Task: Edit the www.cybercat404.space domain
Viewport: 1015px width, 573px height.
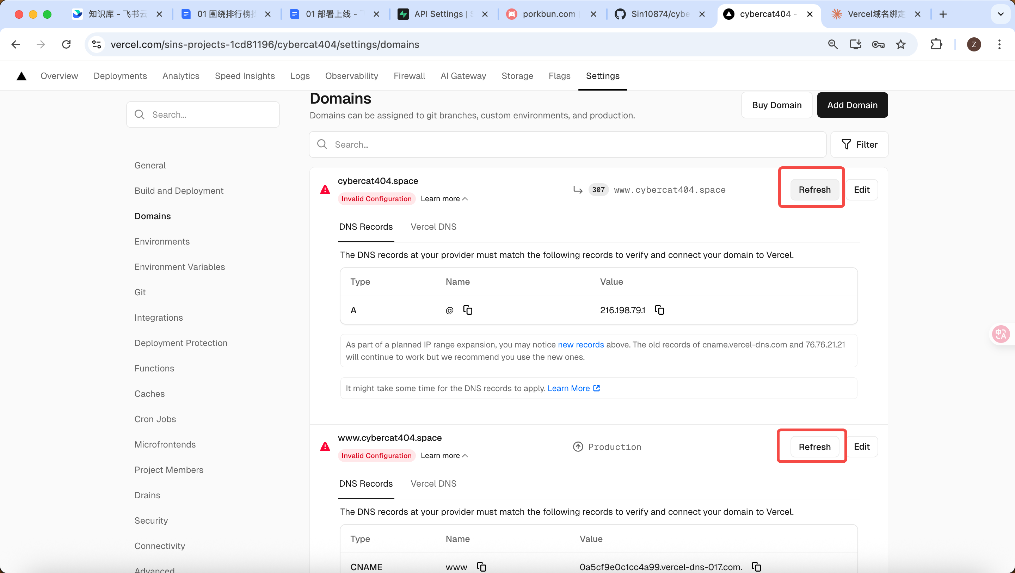Action: 862,446
